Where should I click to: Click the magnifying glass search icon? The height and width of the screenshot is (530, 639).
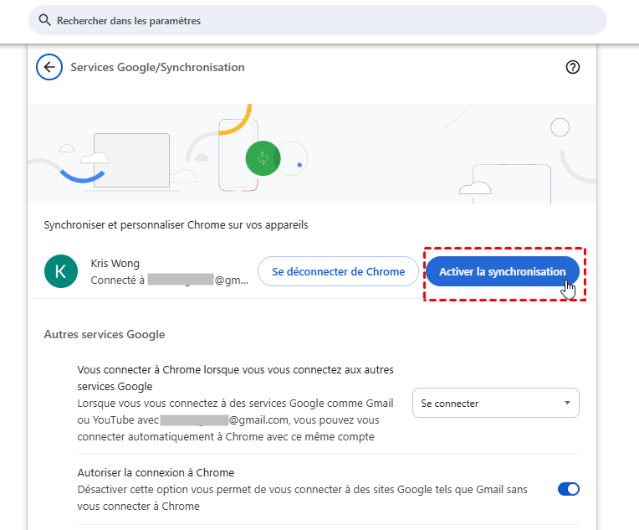tap(43, 20)
